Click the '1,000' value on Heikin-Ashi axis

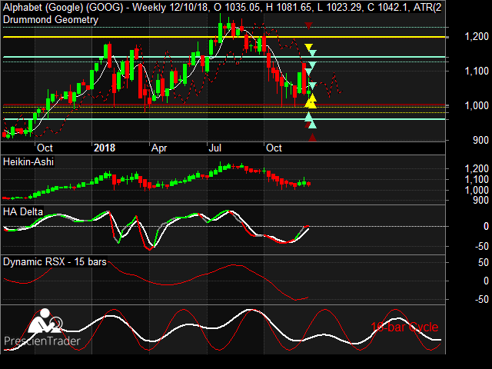tap(477, 190)
